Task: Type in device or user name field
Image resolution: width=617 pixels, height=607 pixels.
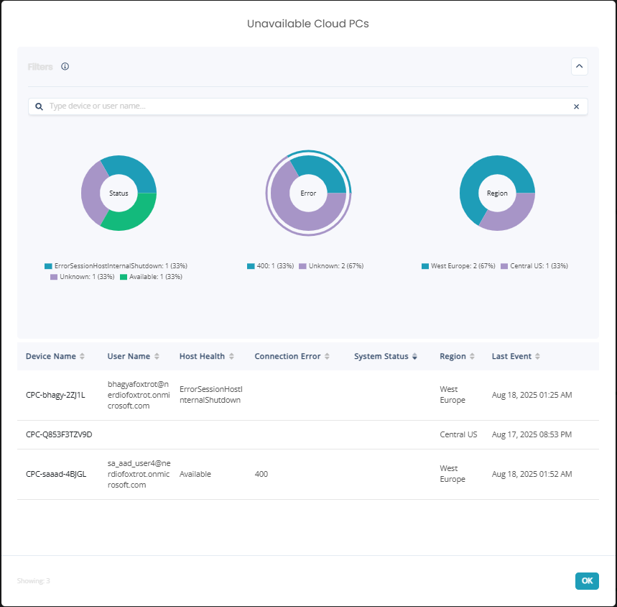Action: click(302, 106)
